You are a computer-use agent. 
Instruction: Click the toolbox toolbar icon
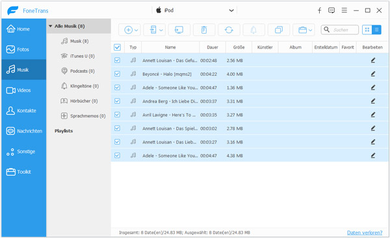(302, 30)
